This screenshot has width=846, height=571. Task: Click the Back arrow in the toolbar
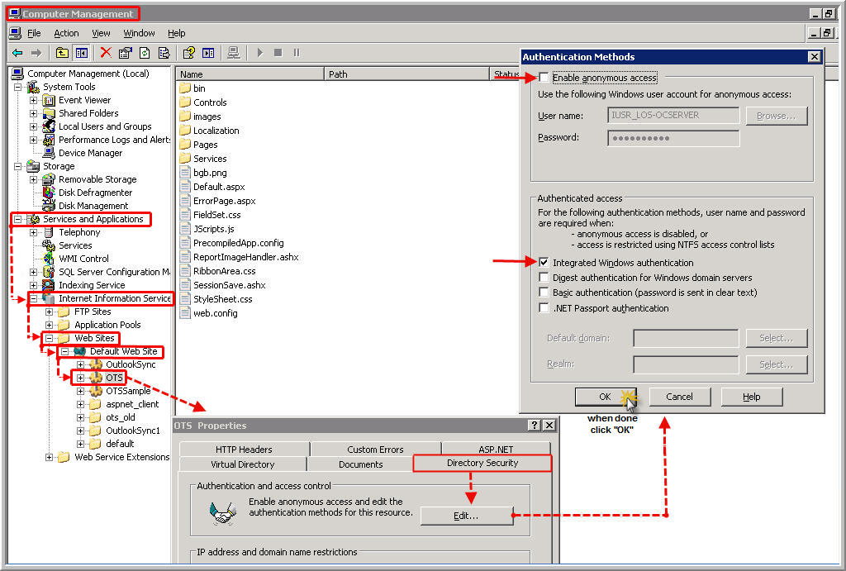point(17,53)
